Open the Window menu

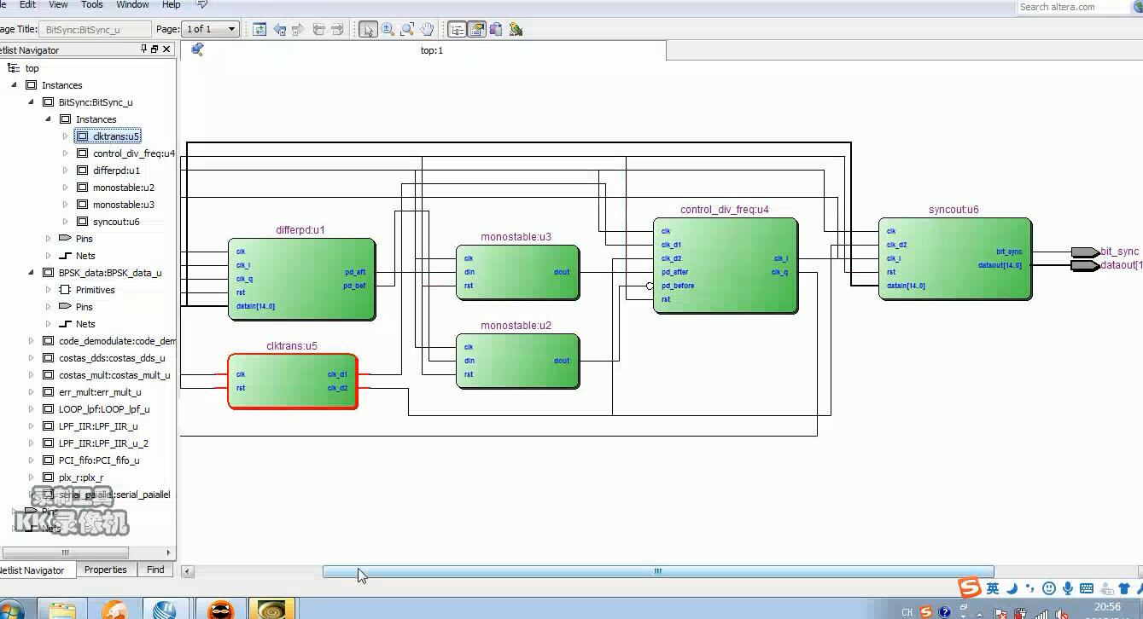tap(132, 4)
